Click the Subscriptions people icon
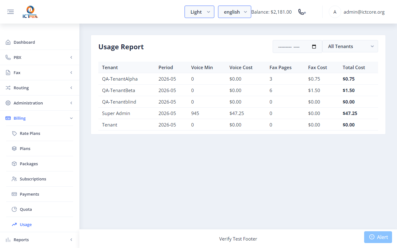Screen dimensions: 397x248 tap(14, 179)
